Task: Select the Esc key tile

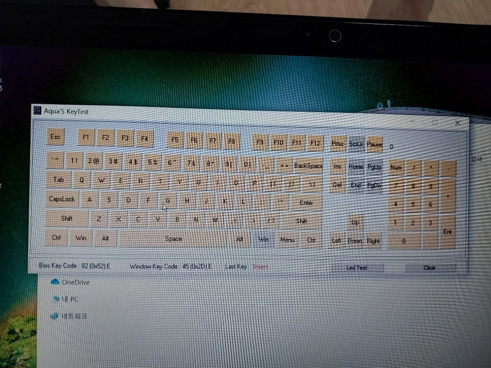Action: click(x=55, y=137)
